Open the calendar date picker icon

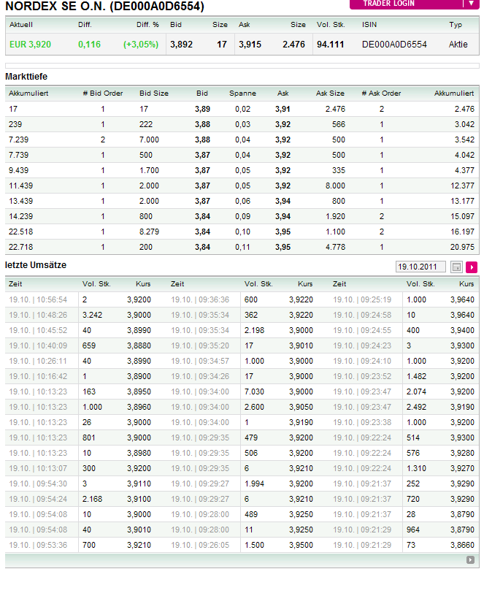(x=456, y=267)
